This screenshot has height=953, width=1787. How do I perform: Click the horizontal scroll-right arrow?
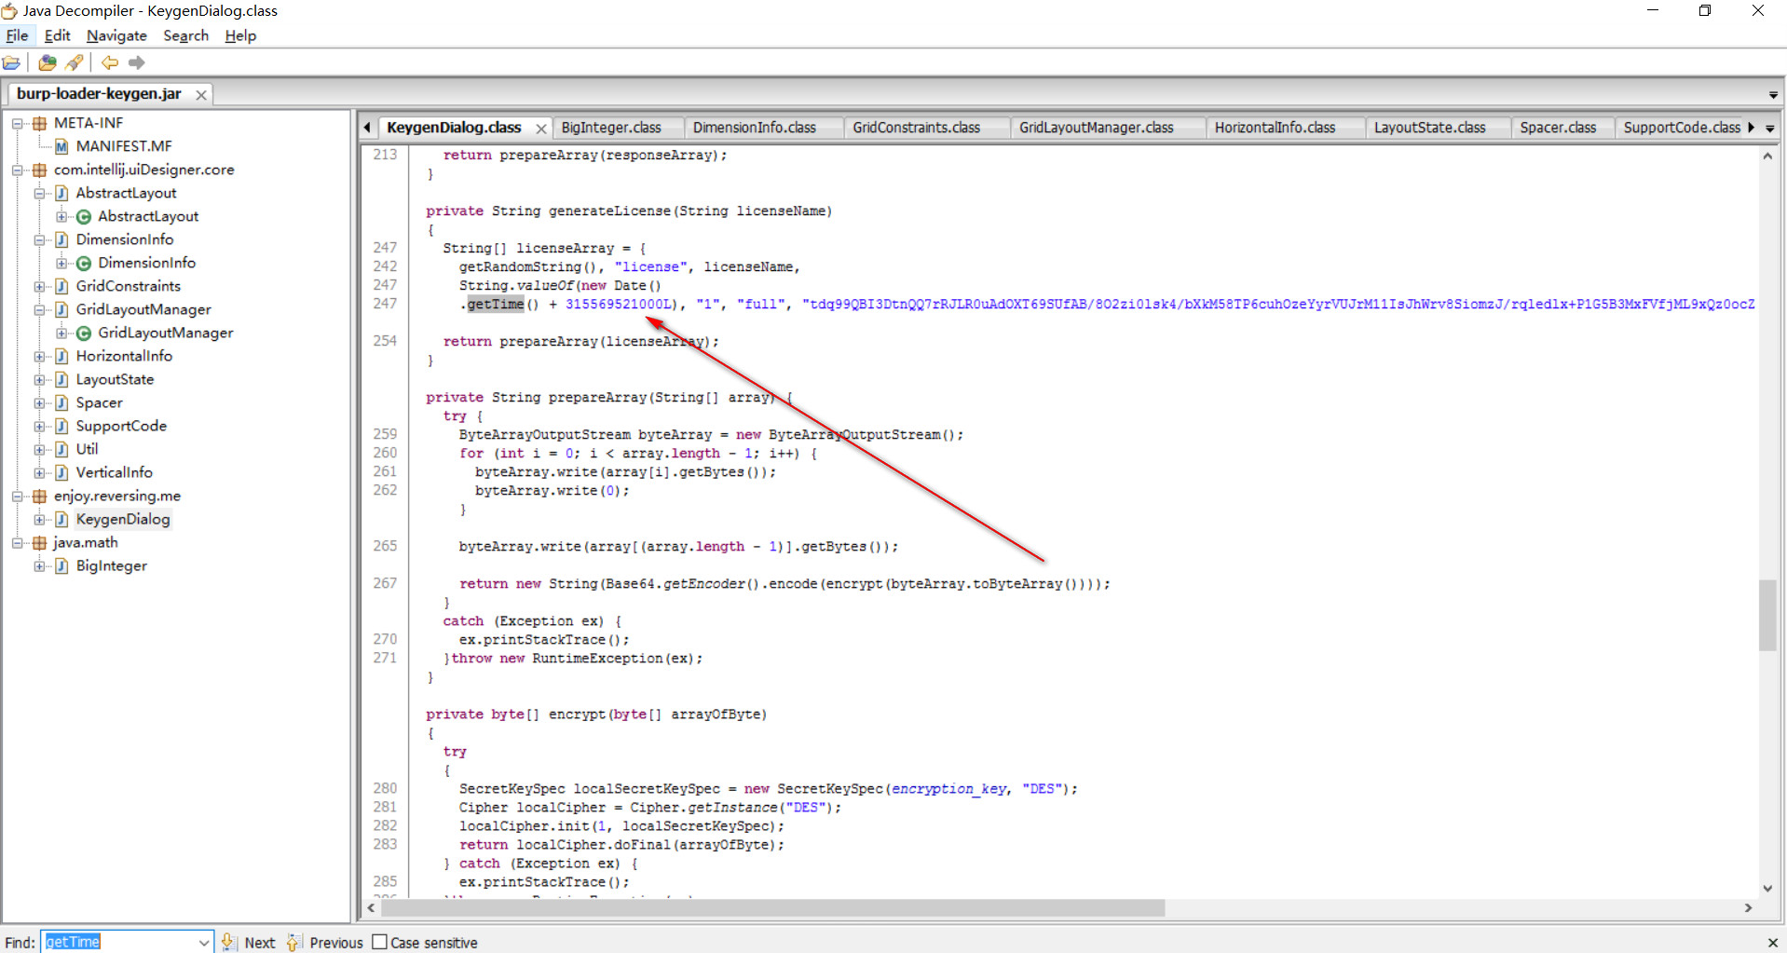point(1748,907)
